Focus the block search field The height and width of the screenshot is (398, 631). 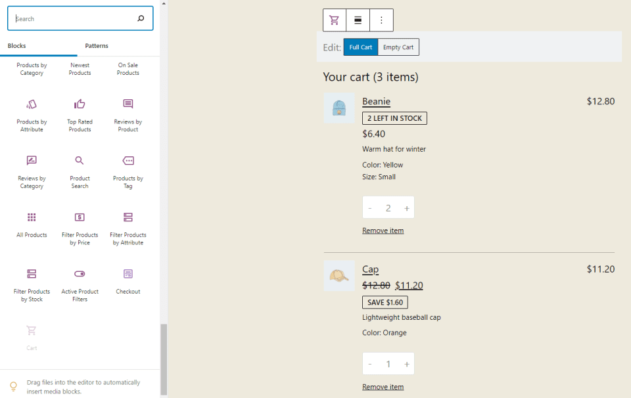tap(74, 19)
